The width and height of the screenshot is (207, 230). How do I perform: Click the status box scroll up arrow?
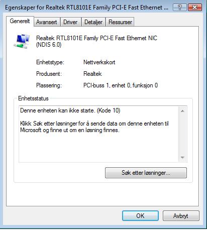(182, 111)
